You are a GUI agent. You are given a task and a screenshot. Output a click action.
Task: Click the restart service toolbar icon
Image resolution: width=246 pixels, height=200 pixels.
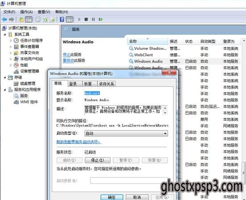(x=101, y=19)
